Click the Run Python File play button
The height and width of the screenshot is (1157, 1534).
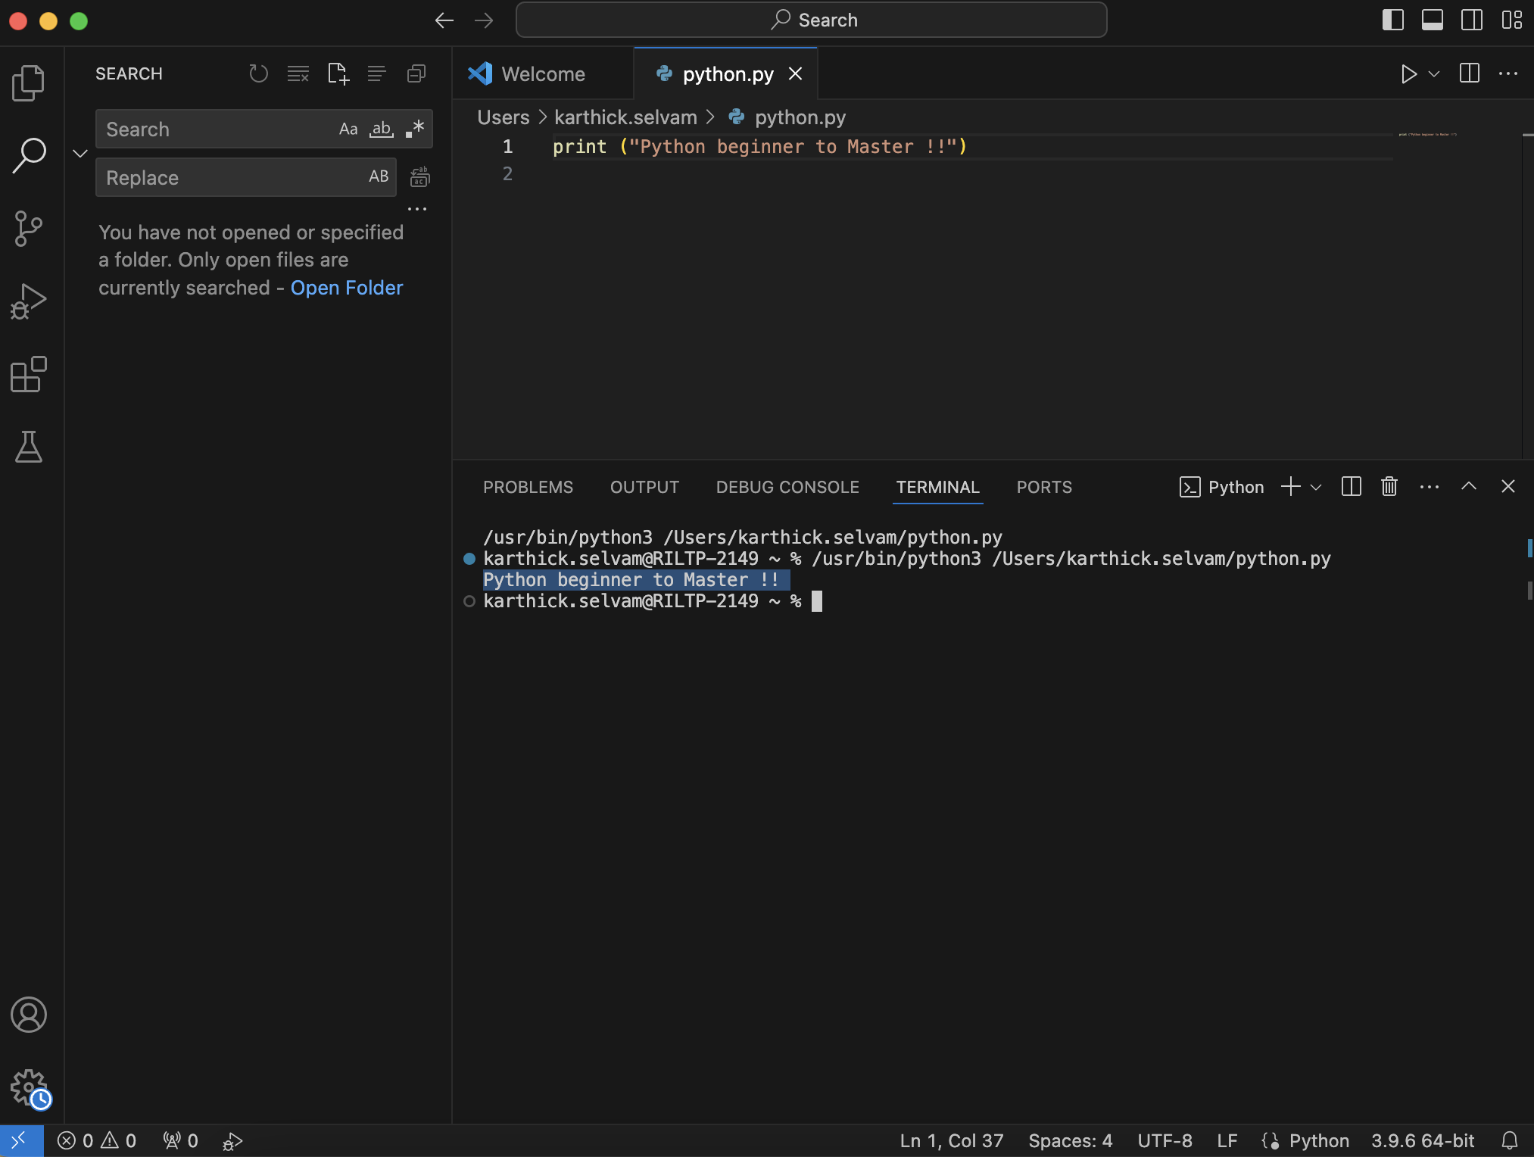coord(1408,74)
